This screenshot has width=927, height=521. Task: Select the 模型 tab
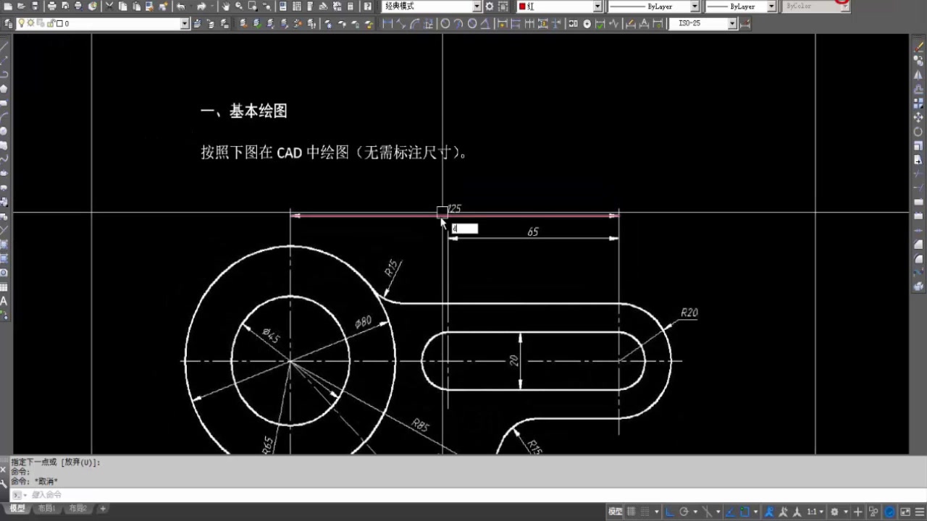[16, 508]
